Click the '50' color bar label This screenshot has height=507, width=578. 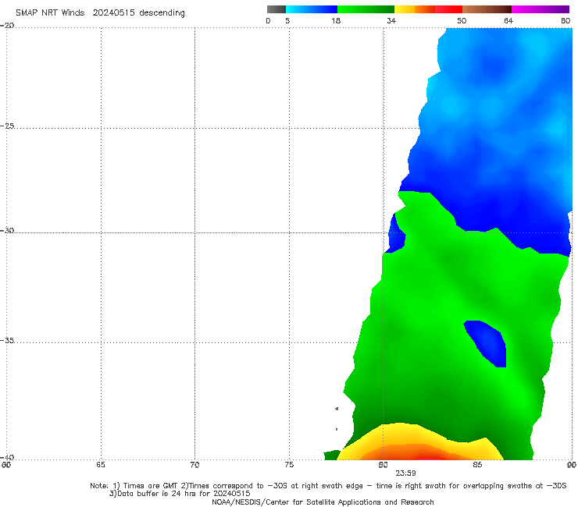462,20
